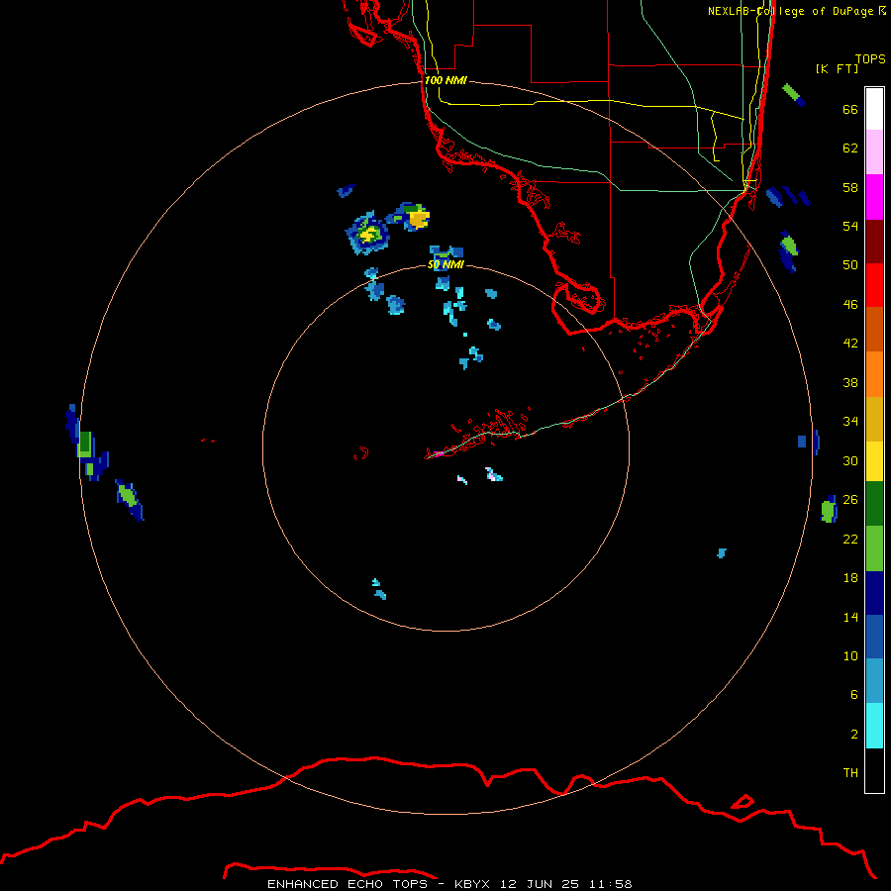This screenshot has width=891, height=891.
Task: Pick the magenta legend color block
Action: [874, 197]
